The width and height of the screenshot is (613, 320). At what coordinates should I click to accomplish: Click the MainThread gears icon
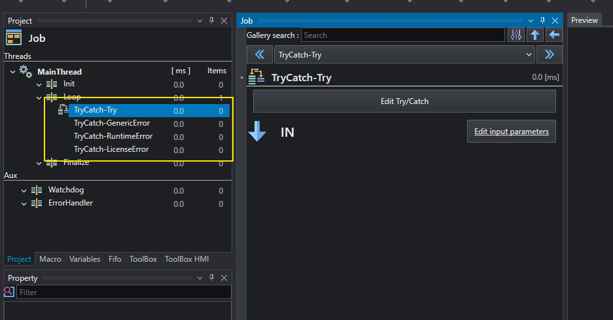tap(26, 71)
